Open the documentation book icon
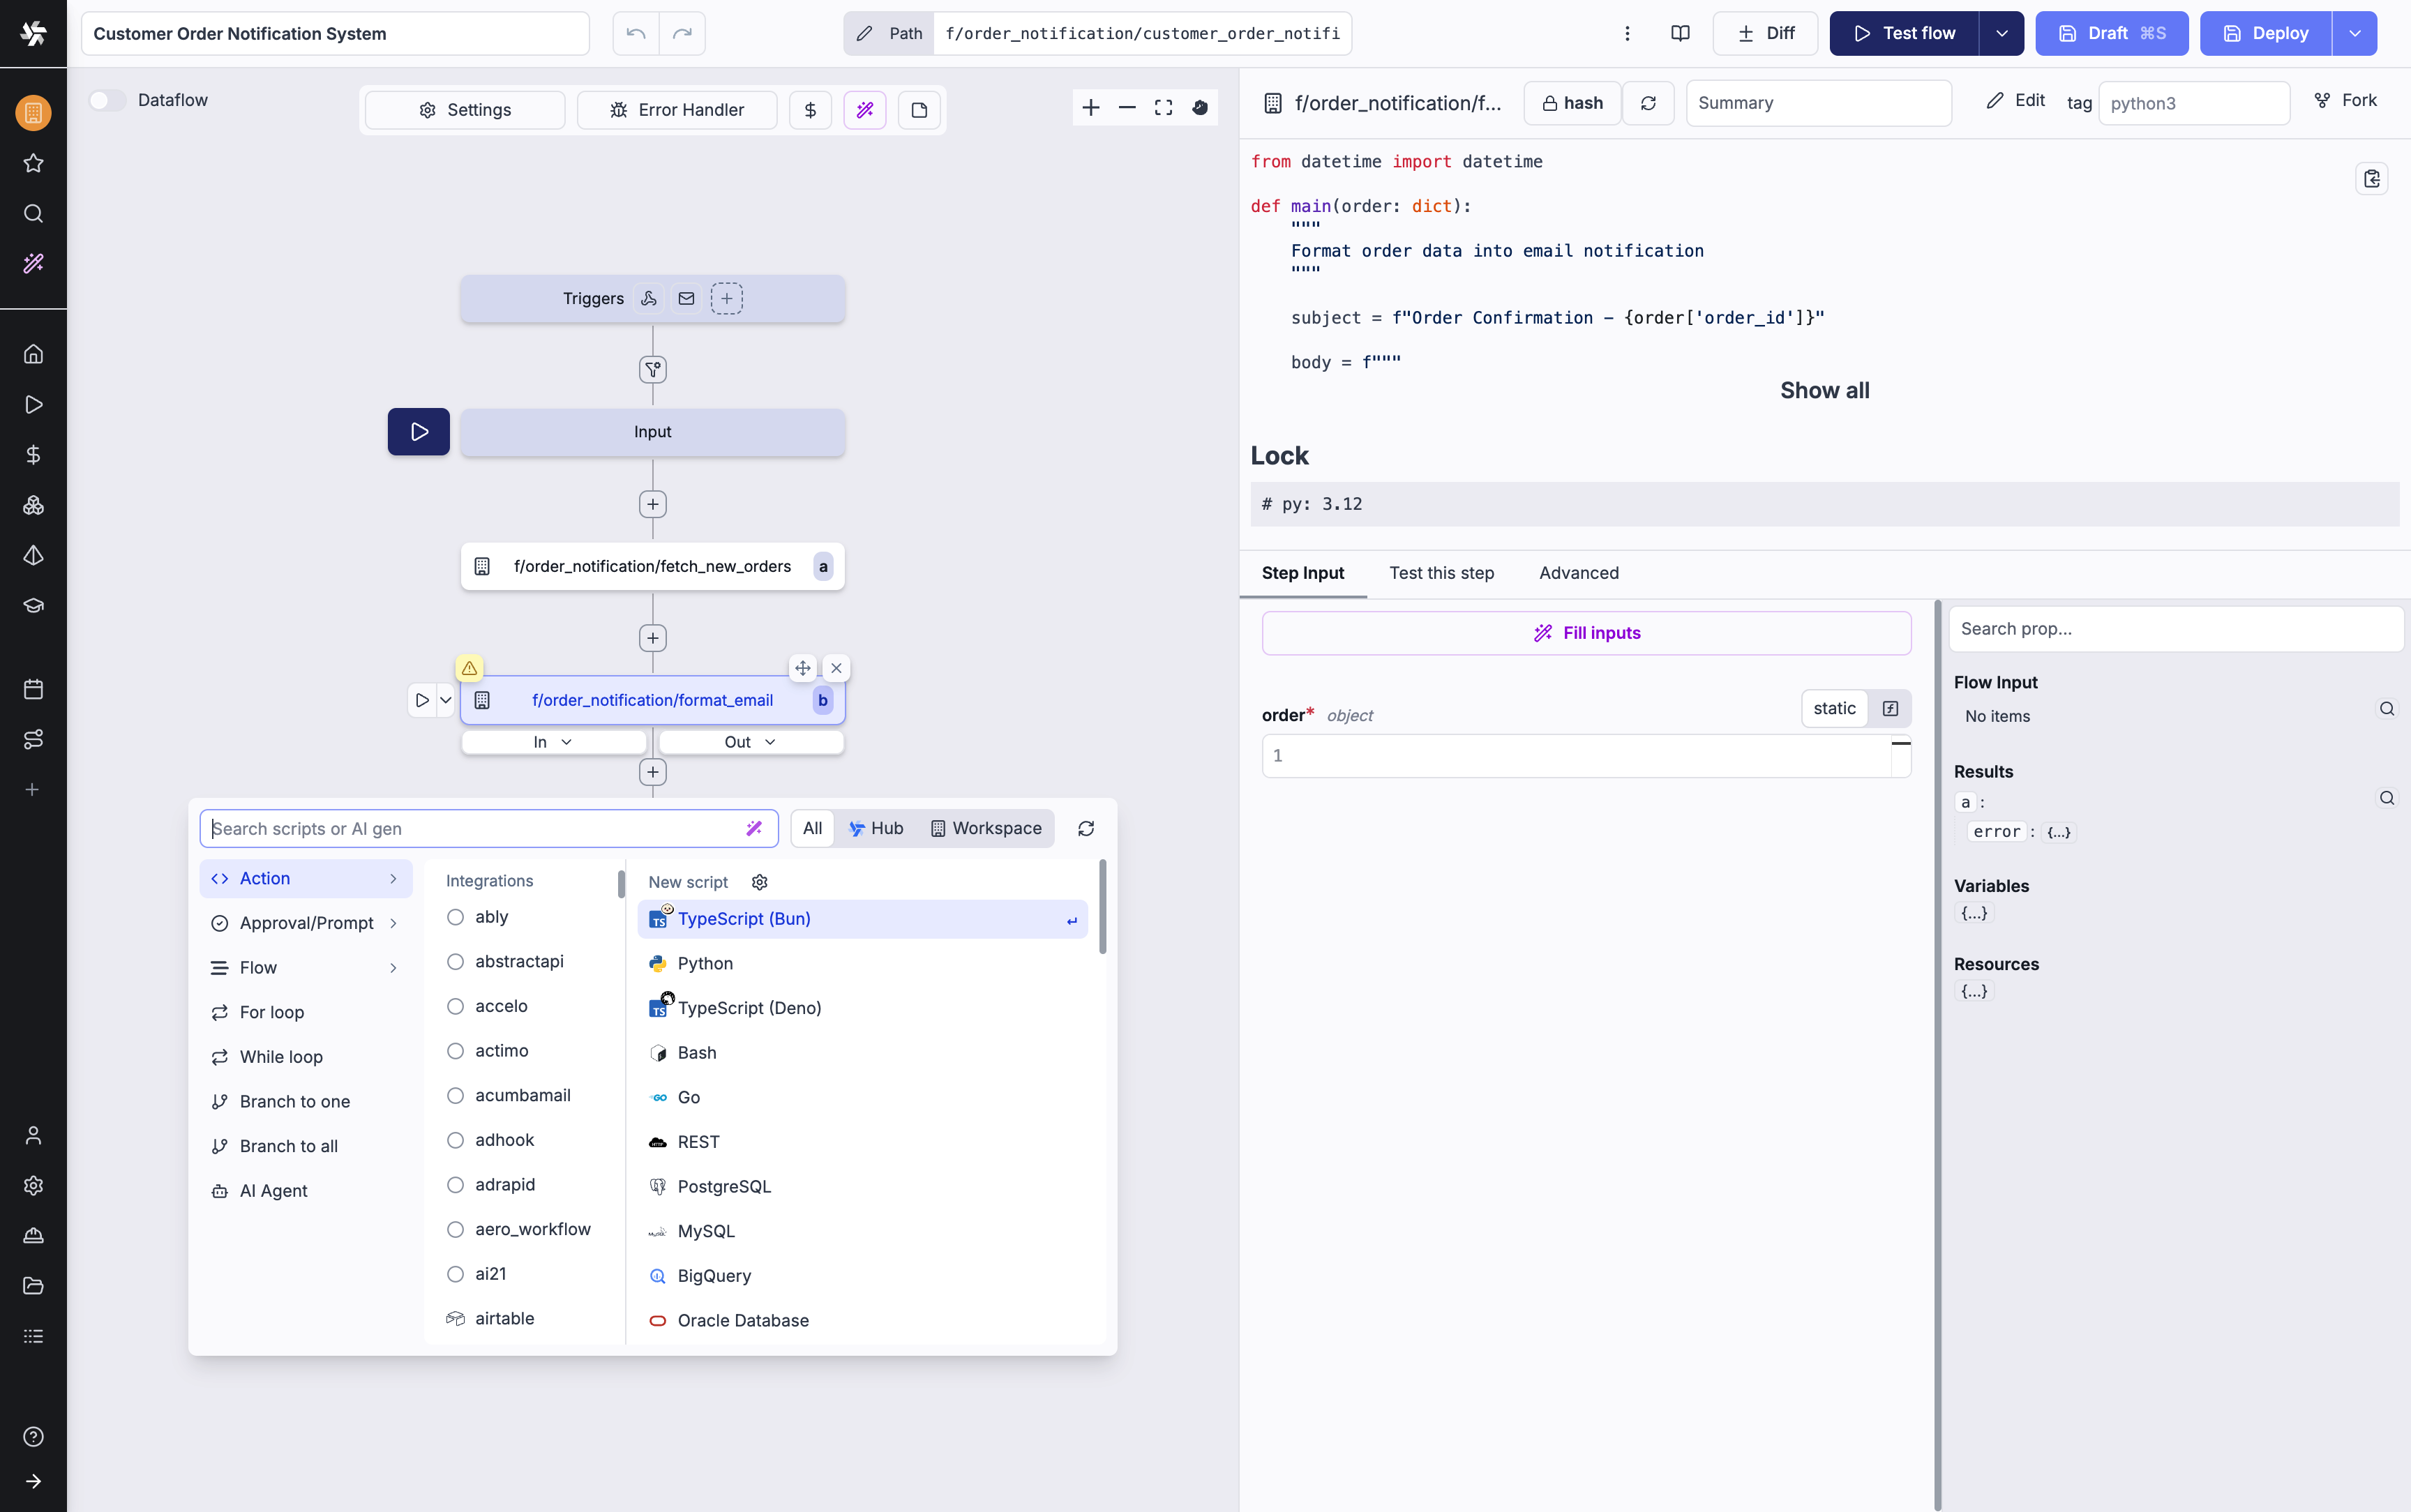The image size is (2411, 1512). click(1680, 33)
